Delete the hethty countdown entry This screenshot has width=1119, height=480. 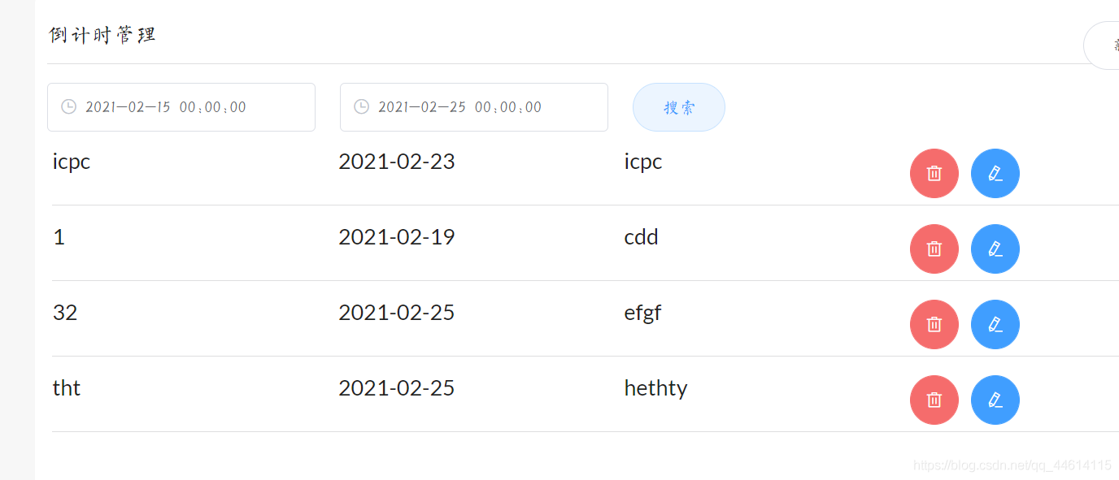[x=934, y=400]
